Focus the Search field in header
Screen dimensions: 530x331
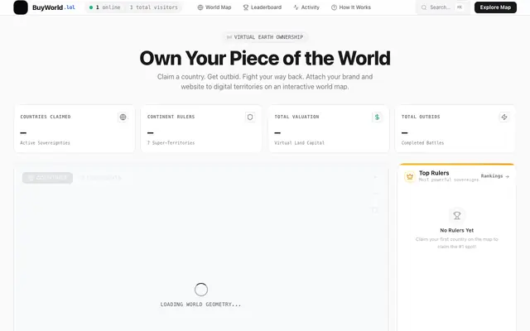pos(442,7)
